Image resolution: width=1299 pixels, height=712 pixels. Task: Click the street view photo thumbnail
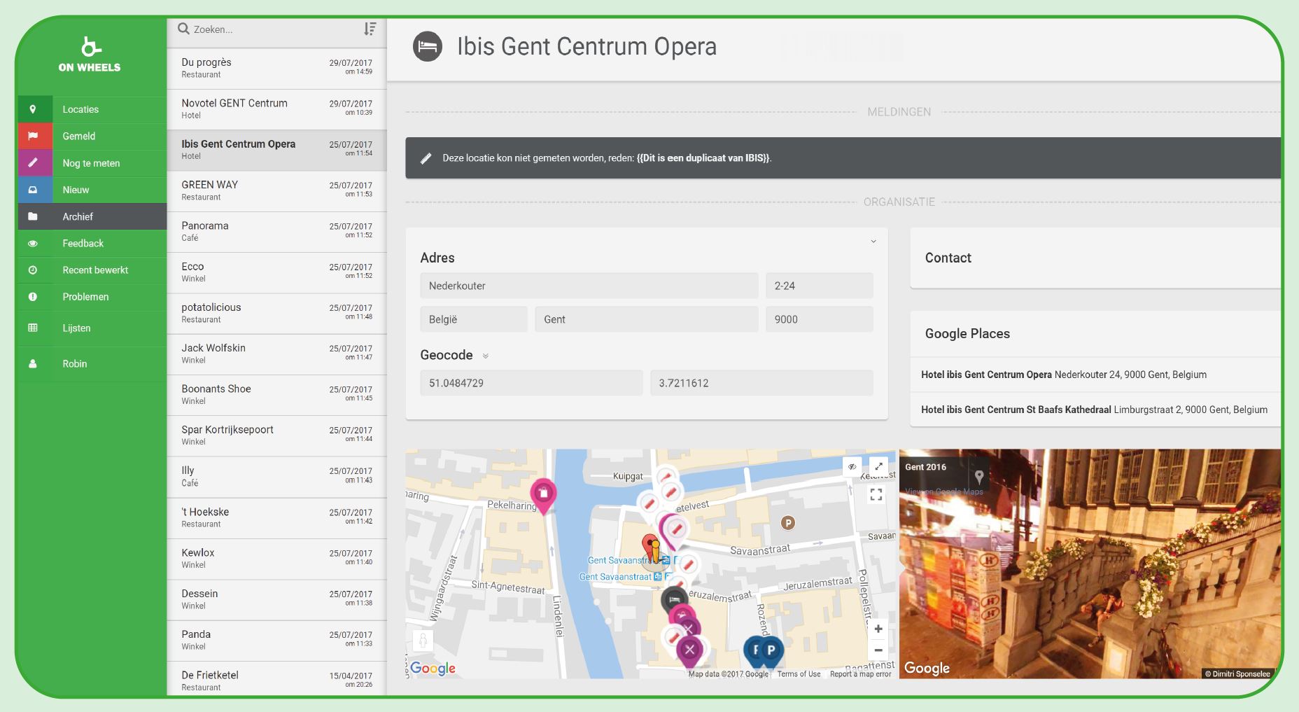pyautogui.click(x=1090, y=564)
